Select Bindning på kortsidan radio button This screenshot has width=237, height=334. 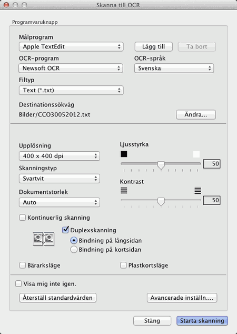74,249
